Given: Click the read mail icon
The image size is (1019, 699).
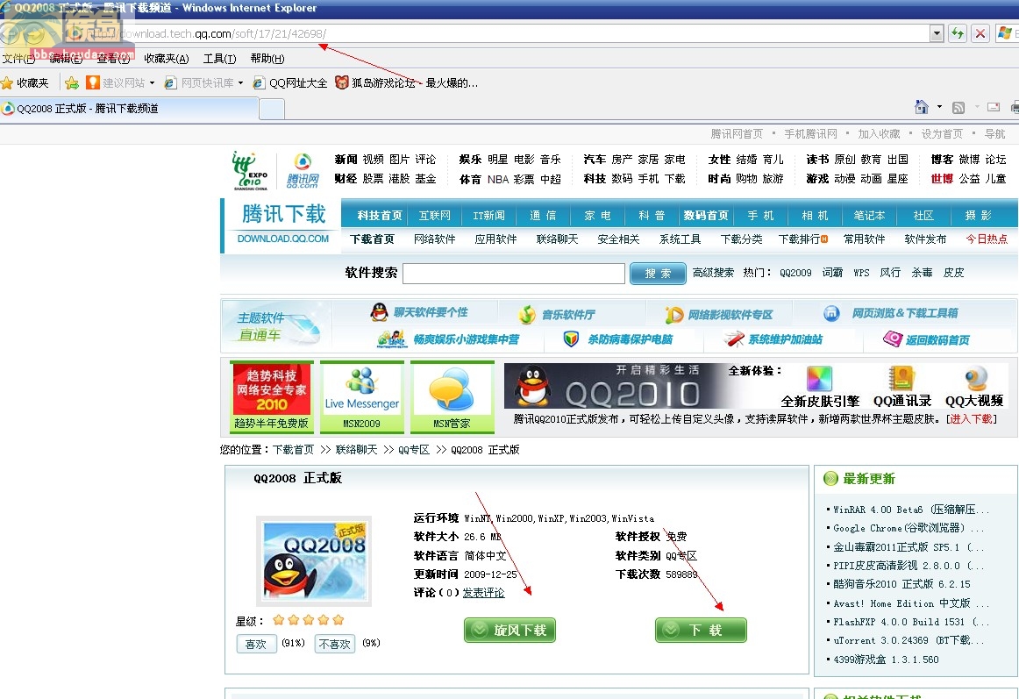Looking at the screenshot, I should 994,107.
